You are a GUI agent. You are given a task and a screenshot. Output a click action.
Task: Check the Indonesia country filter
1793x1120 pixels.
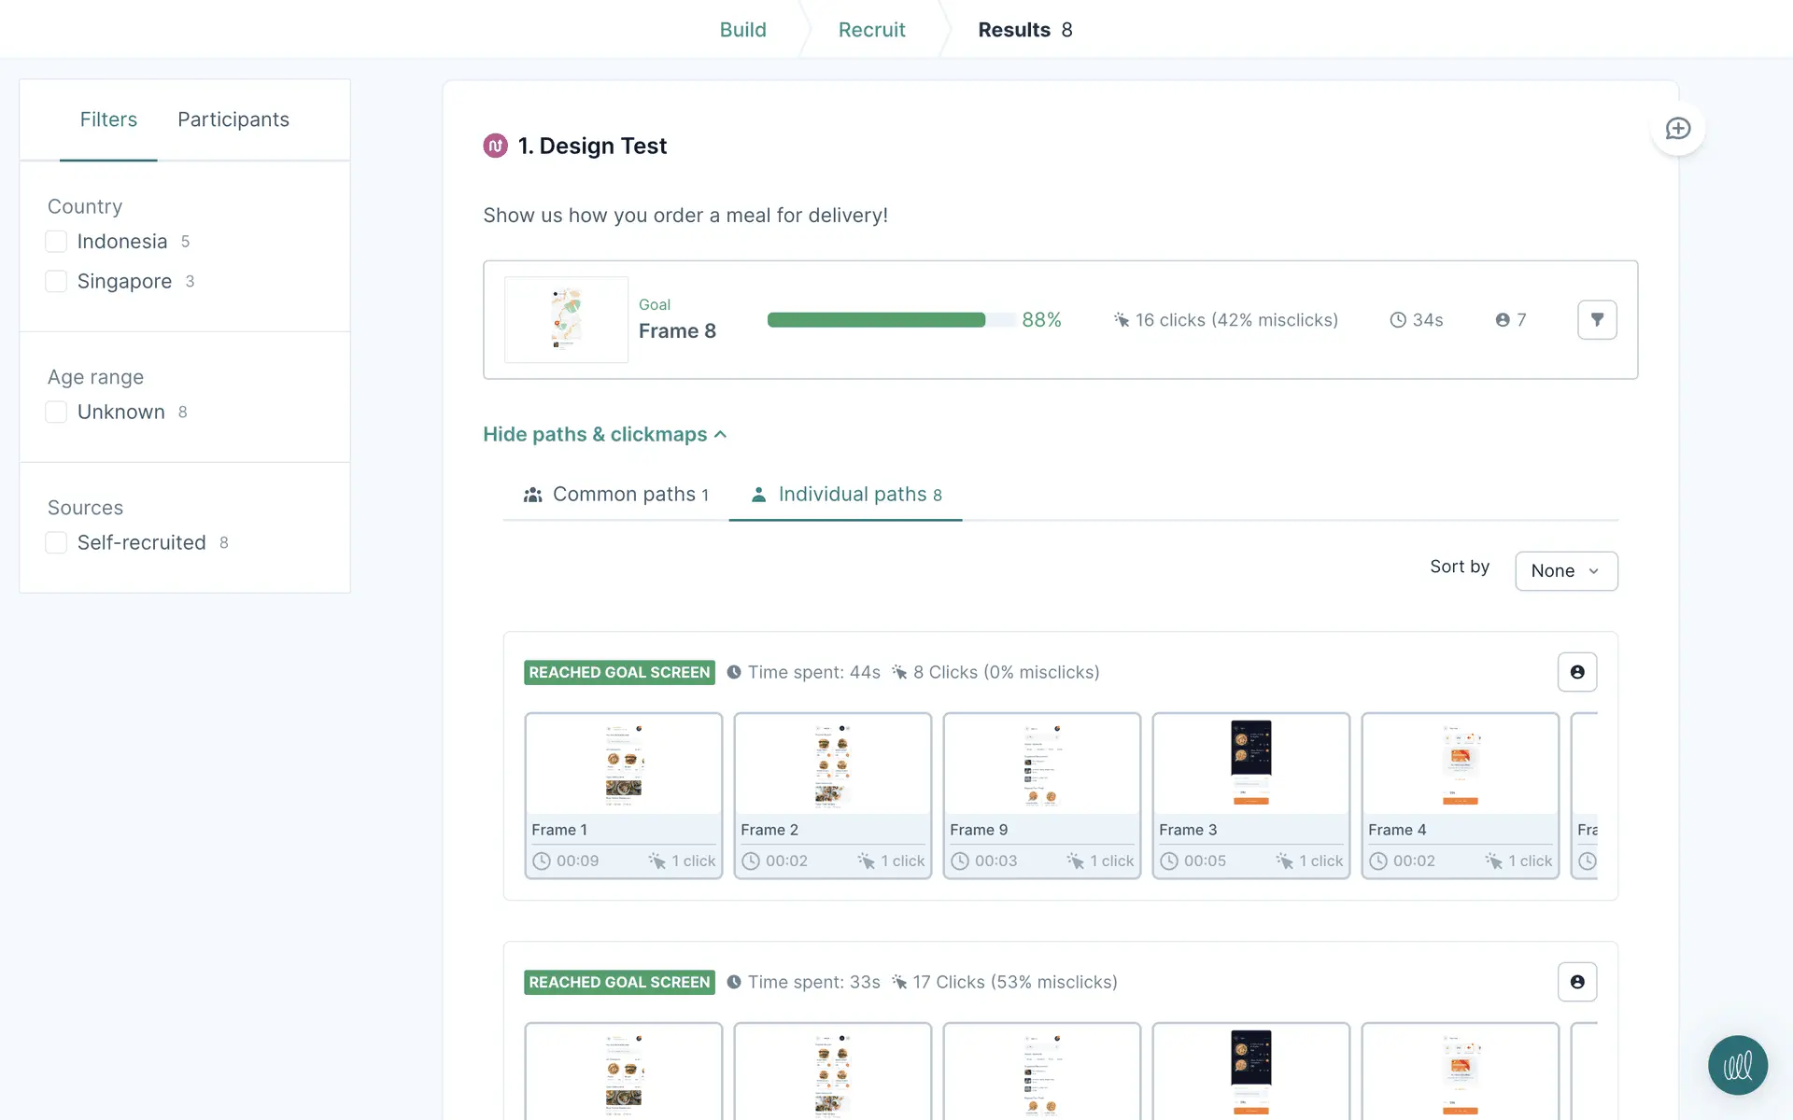coord(56,242)
